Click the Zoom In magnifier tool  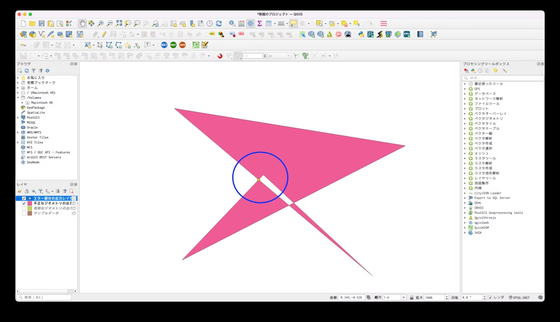(101, 24)
